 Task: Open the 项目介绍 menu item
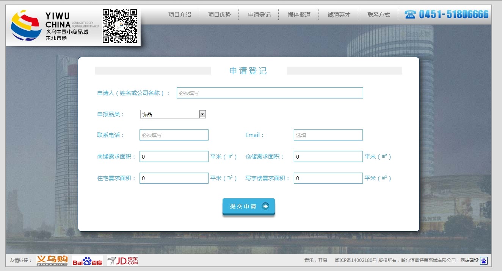click(180, 15)
